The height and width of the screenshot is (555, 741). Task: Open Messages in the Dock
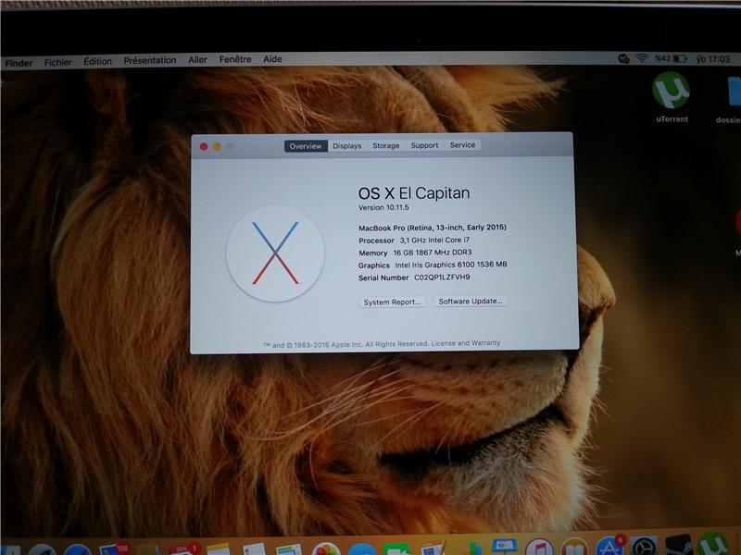pyautogui.click(x=362, y=549)
